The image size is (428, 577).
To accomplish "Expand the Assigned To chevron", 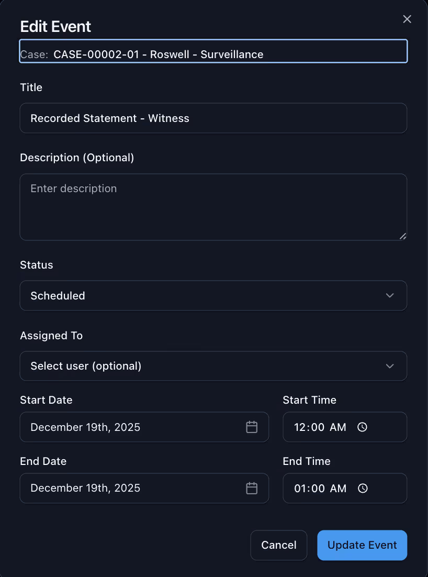I will point(390,366).
